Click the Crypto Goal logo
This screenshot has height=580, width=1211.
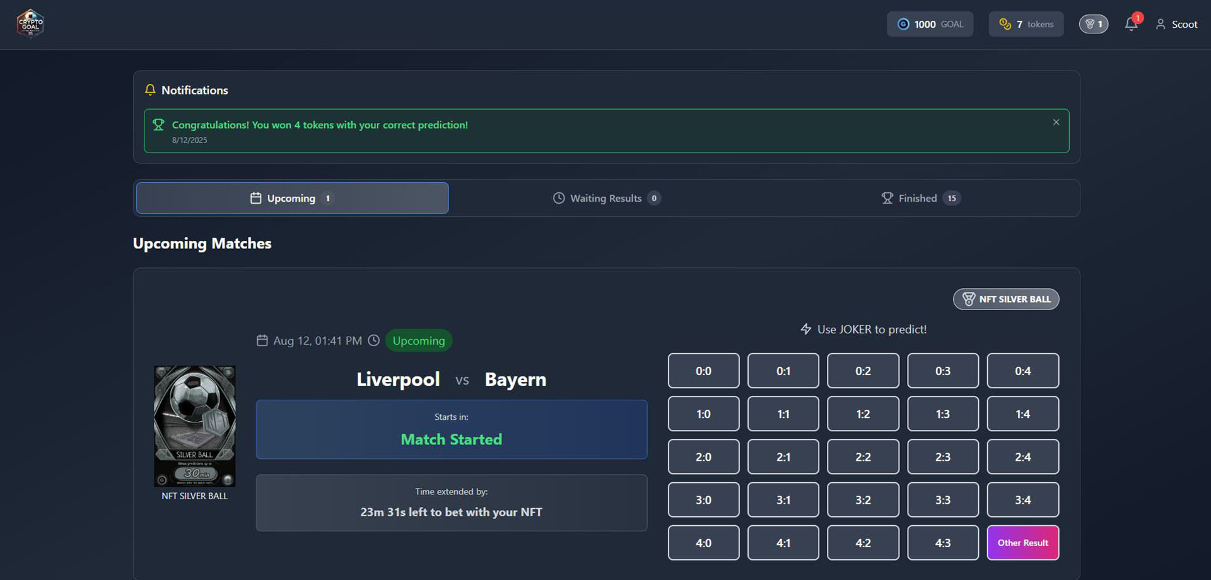pyautogui.click(x=30, y=24)
